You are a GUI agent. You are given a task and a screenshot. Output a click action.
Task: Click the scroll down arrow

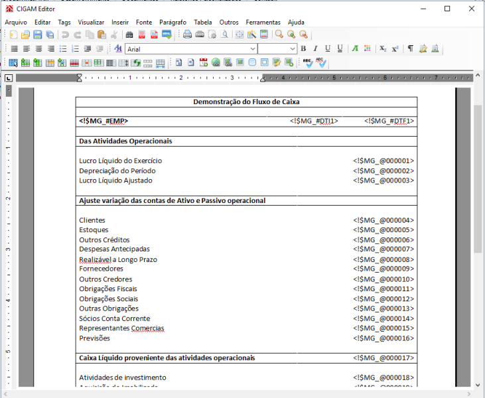click(x=478, y=385)
